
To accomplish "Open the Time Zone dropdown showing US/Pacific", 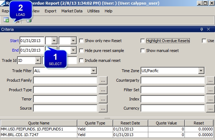I will coord(201,71).
